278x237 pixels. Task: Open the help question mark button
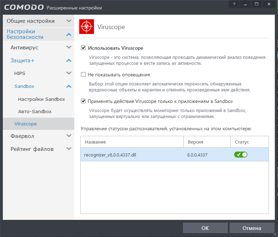point(234,4)
